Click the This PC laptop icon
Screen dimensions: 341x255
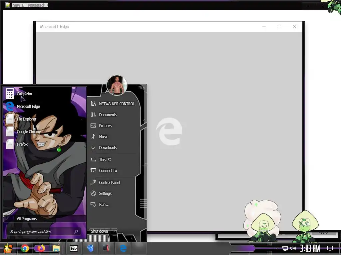click(x=93, y=160)
